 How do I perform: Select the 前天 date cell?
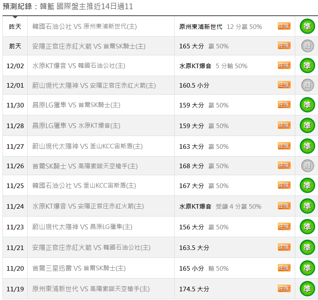[x=15, y=46]
